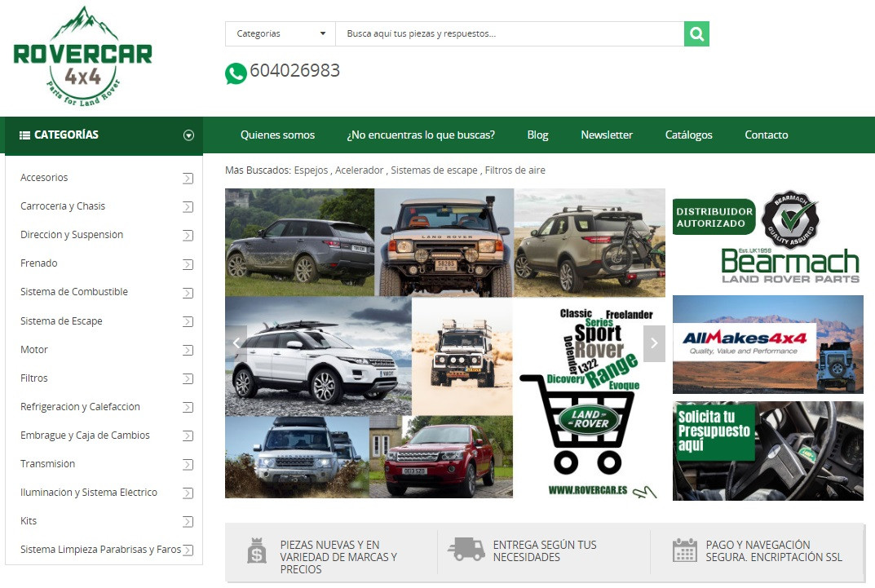Open Bearmach distribuidor autorizado banner

point(768,237)
